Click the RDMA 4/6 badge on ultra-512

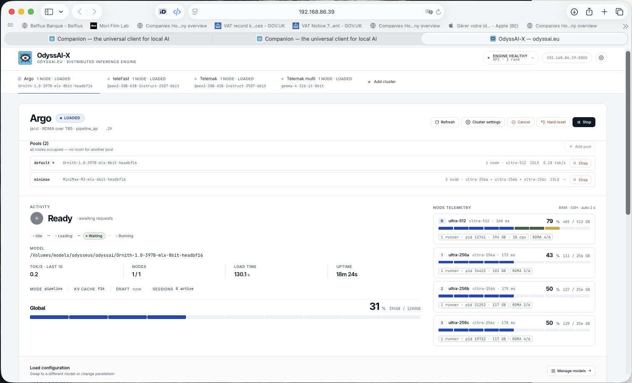541,237
